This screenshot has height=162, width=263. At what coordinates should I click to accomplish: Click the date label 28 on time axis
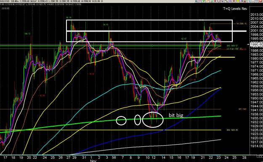[244, 157]
